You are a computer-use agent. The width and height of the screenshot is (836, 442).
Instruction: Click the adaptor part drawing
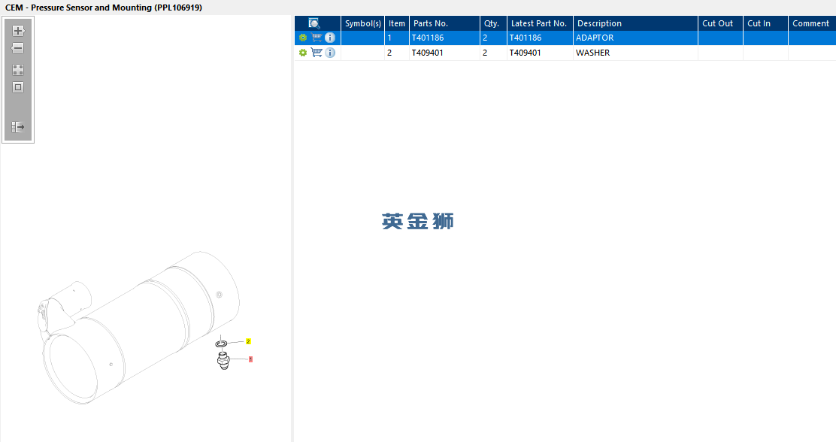223,361
